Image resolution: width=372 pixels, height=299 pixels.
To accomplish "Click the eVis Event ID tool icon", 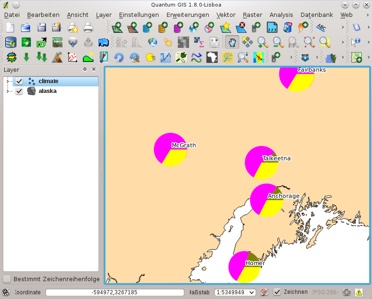I will click(x=42, y=42).
